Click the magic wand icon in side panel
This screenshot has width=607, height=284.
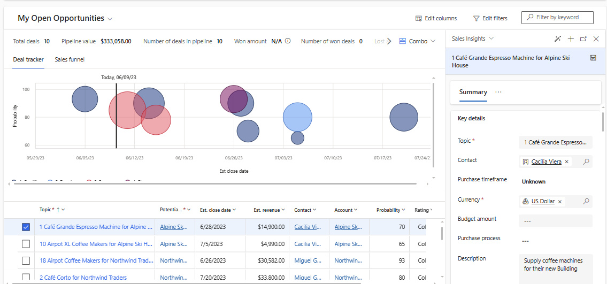coord(558,39)
